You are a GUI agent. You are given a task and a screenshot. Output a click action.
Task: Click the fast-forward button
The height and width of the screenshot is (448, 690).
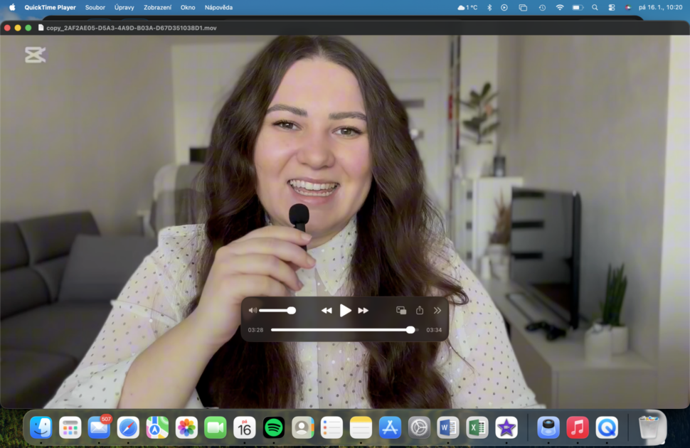pos(363,311)
